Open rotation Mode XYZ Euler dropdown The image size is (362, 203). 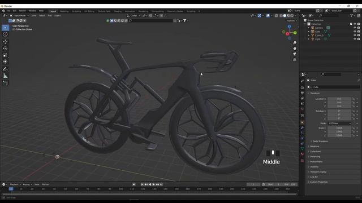[x=339, y=123]
